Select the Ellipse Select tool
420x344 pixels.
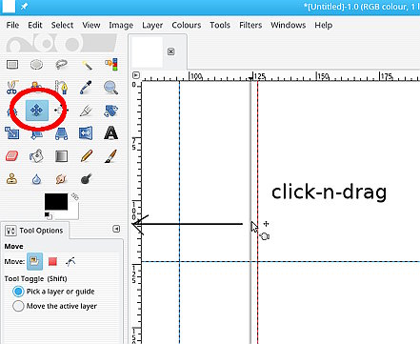click(36, 65)
